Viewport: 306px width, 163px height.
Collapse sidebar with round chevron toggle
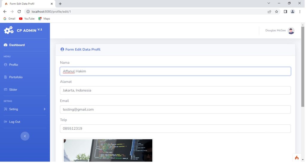[x=25, y=136]
